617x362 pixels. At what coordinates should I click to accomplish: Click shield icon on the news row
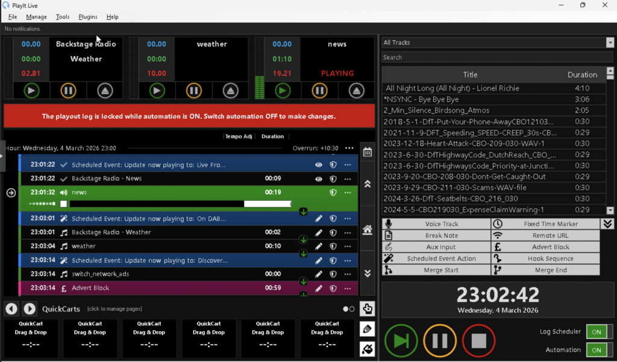tap(333, 192)
